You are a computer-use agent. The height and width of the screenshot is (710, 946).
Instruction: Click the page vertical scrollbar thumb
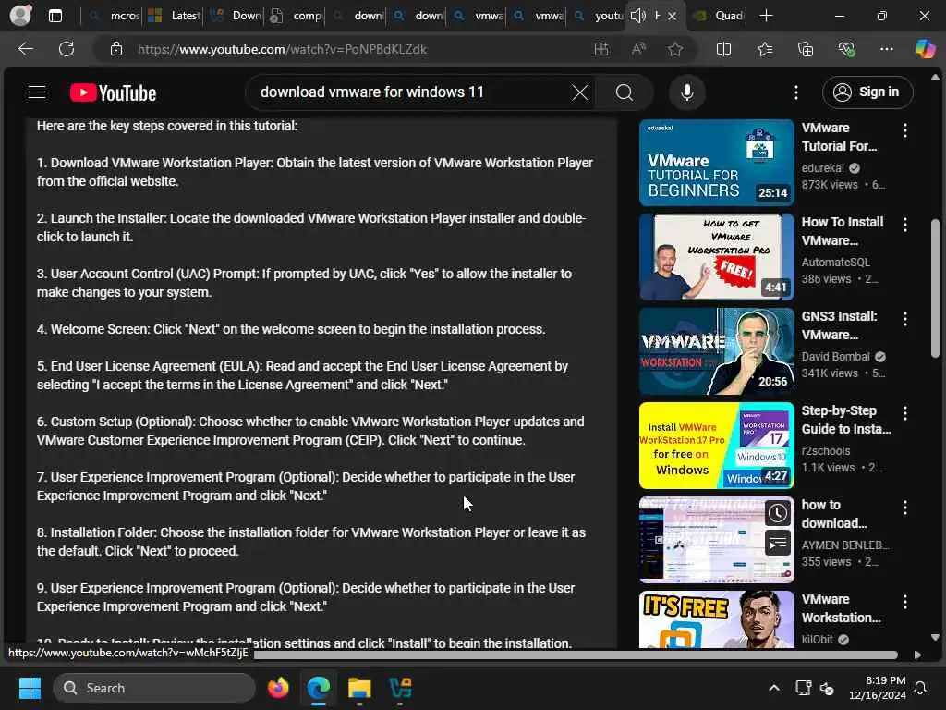pyautogui.click(x=935, y=288)
